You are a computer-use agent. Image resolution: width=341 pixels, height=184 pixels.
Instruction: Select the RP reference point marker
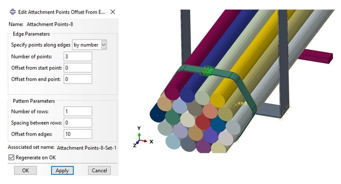tap(236, 104)
